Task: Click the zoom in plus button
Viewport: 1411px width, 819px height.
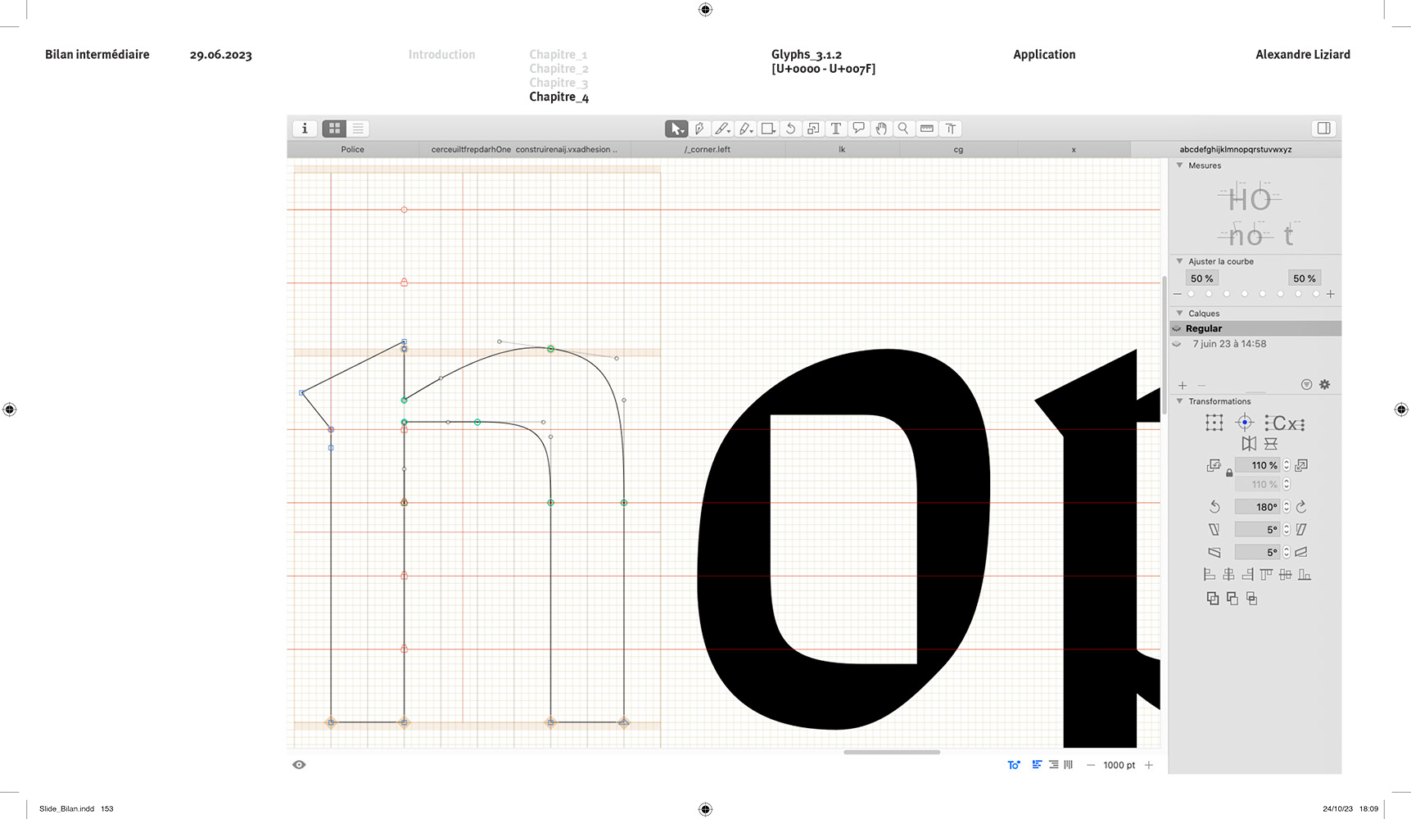Action: [x=1149, y=766]
